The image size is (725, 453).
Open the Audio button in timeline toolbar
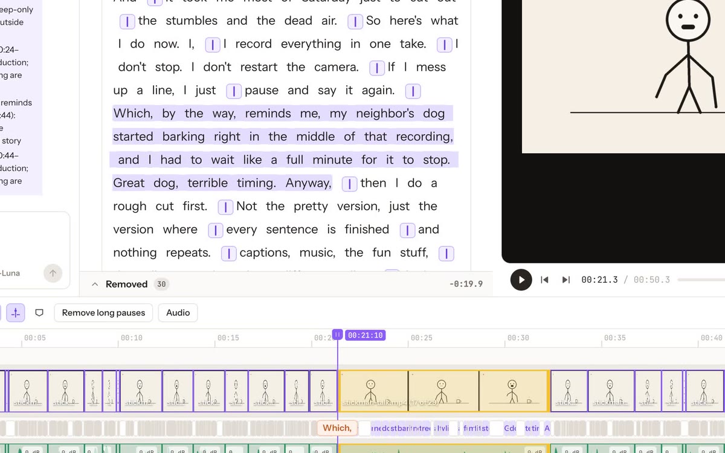point(178,313)
